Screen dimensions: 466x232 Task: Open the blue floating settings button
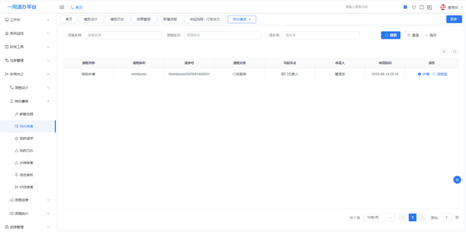457,180
